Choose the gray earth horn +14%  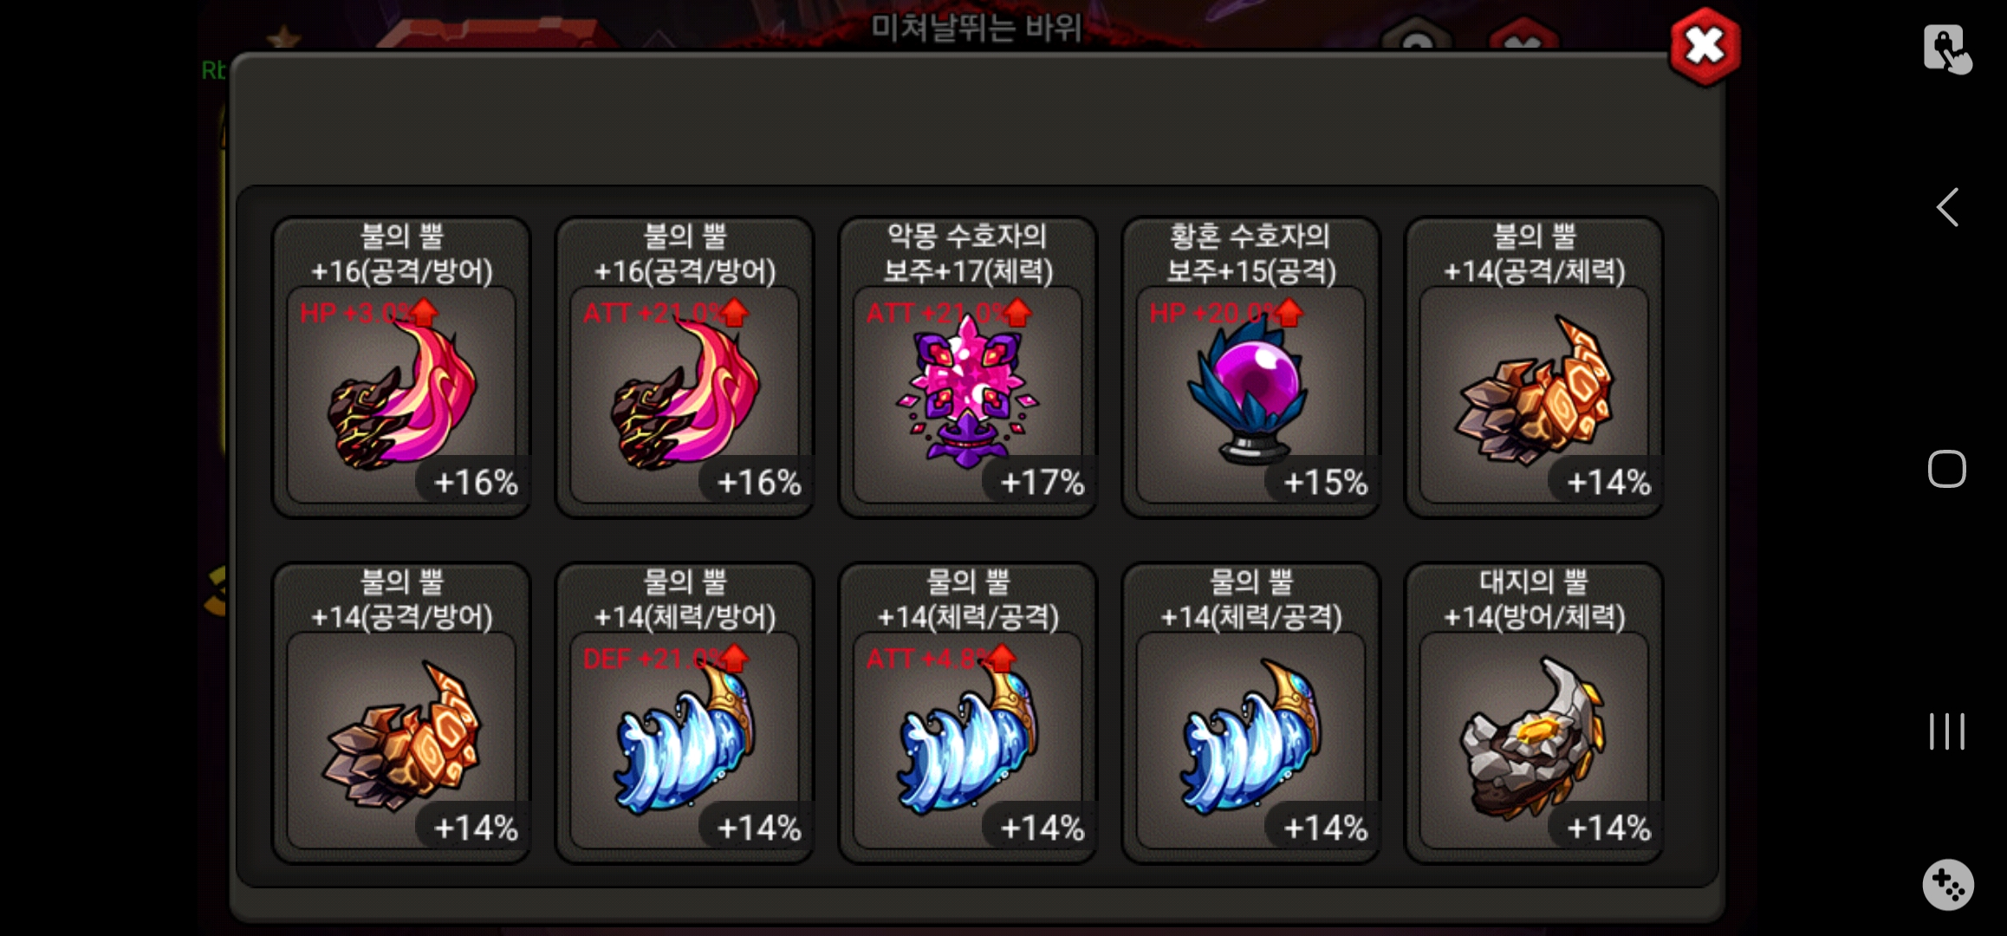point(1534,713)
